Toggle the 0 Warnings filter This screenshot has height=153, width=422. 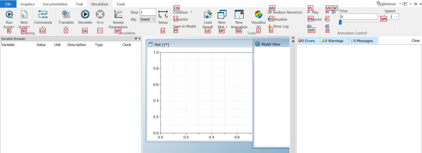(334, 41)
